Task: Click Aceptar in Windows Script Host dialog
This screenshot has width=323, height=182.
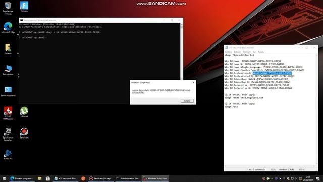Action: point(187,101)
